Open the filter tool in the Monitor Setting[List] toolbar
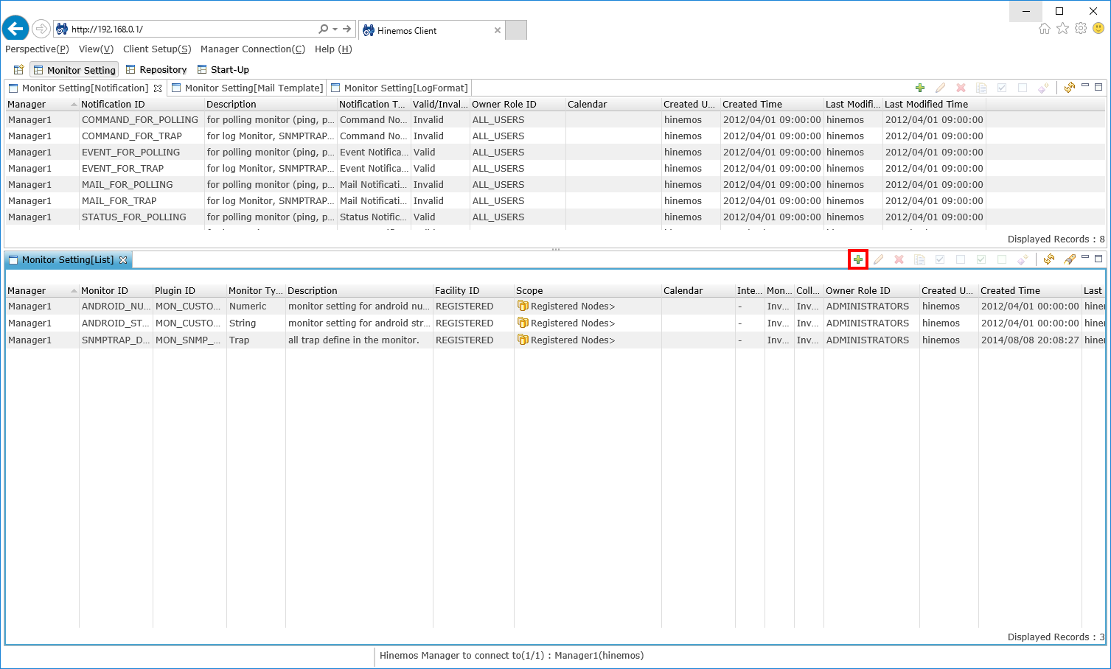This screenshot has height=669, width=1111. (1069, 259)
